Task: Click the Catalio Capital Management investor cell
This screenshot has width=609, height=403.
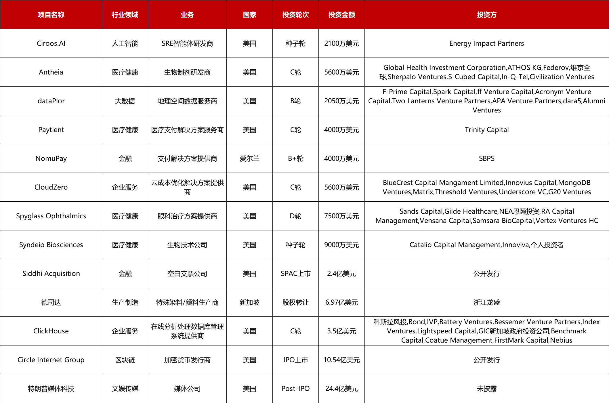Action: pyautogui.click(x=487, y=245)
